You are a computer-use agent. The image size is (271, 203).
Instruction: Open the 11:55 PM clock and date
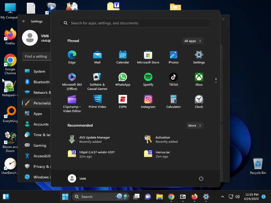point(252,197)
